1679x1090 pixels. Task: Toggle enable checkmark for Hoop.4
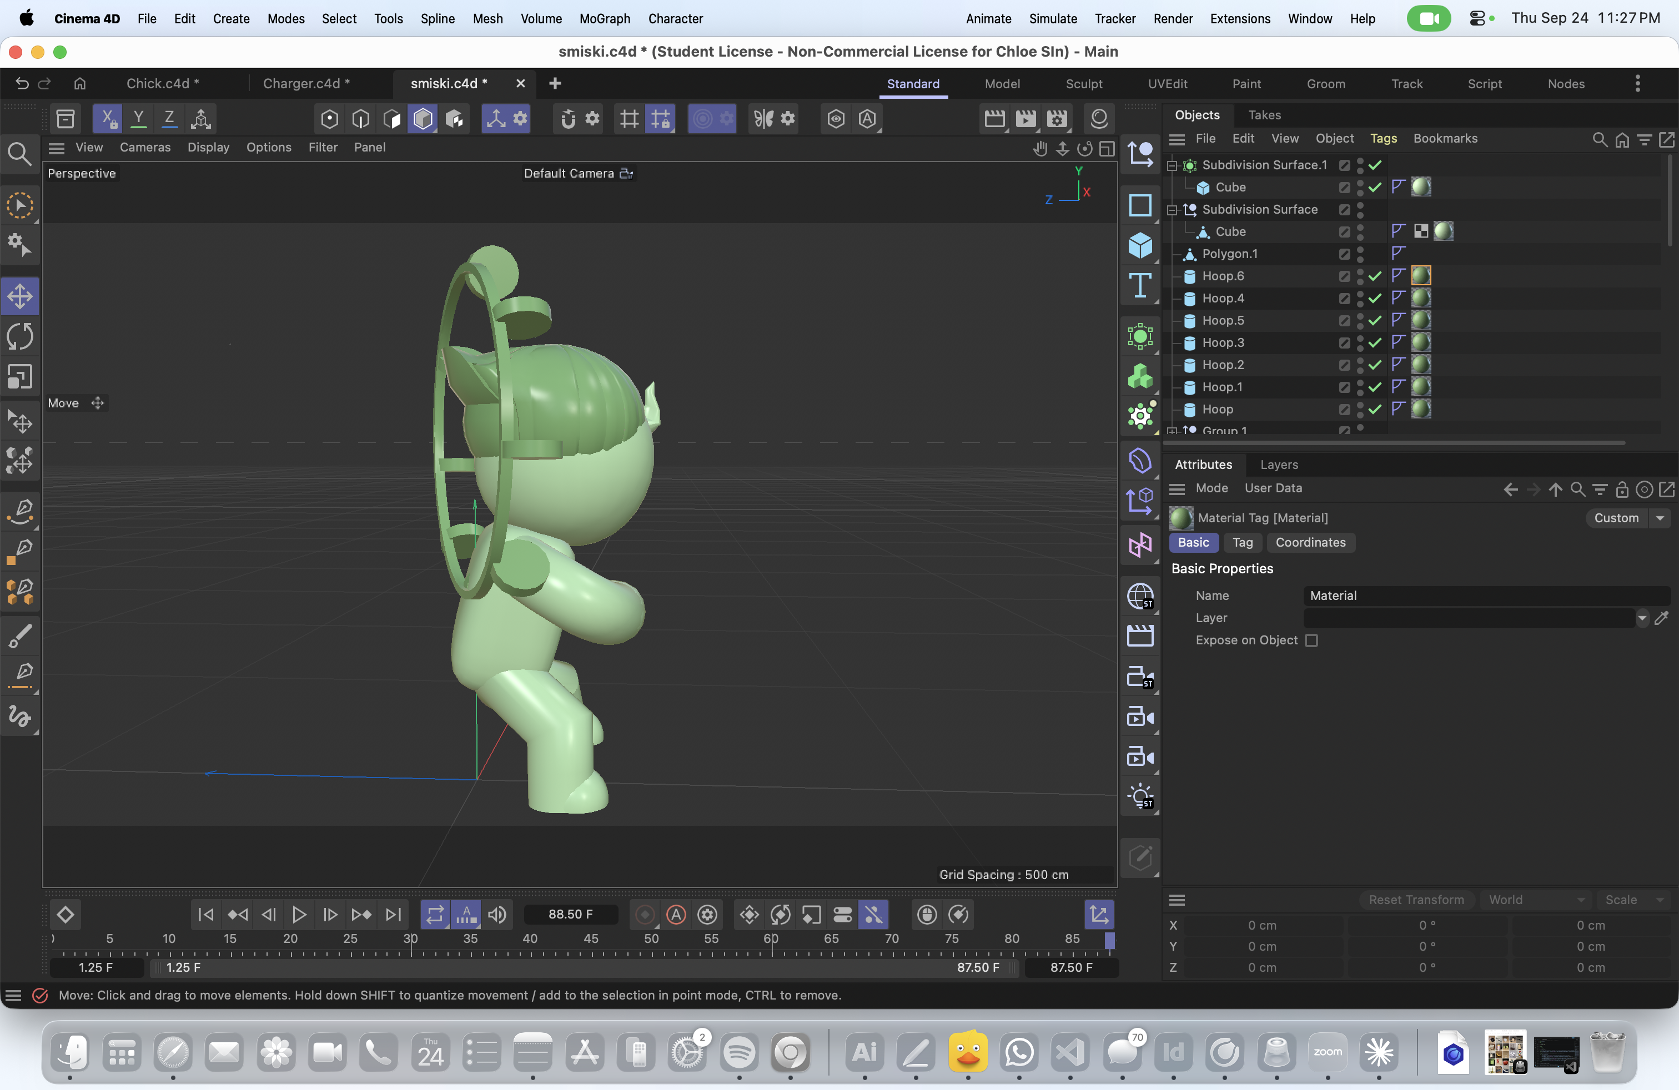coord(1375,298)
